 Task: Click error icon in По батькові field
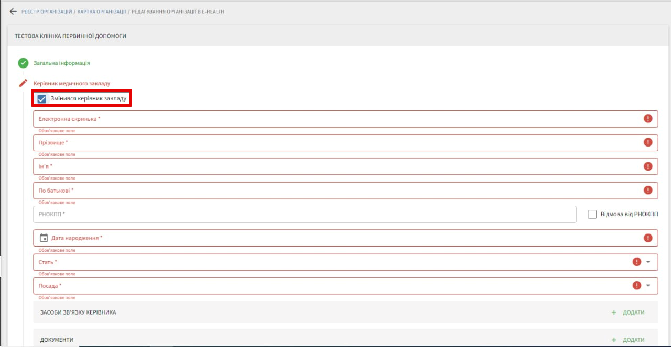[648, 190]
